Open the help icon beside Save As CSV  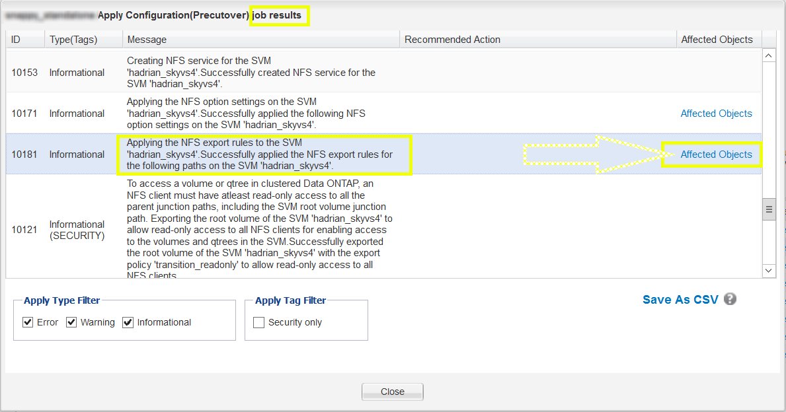pos(730,299)
